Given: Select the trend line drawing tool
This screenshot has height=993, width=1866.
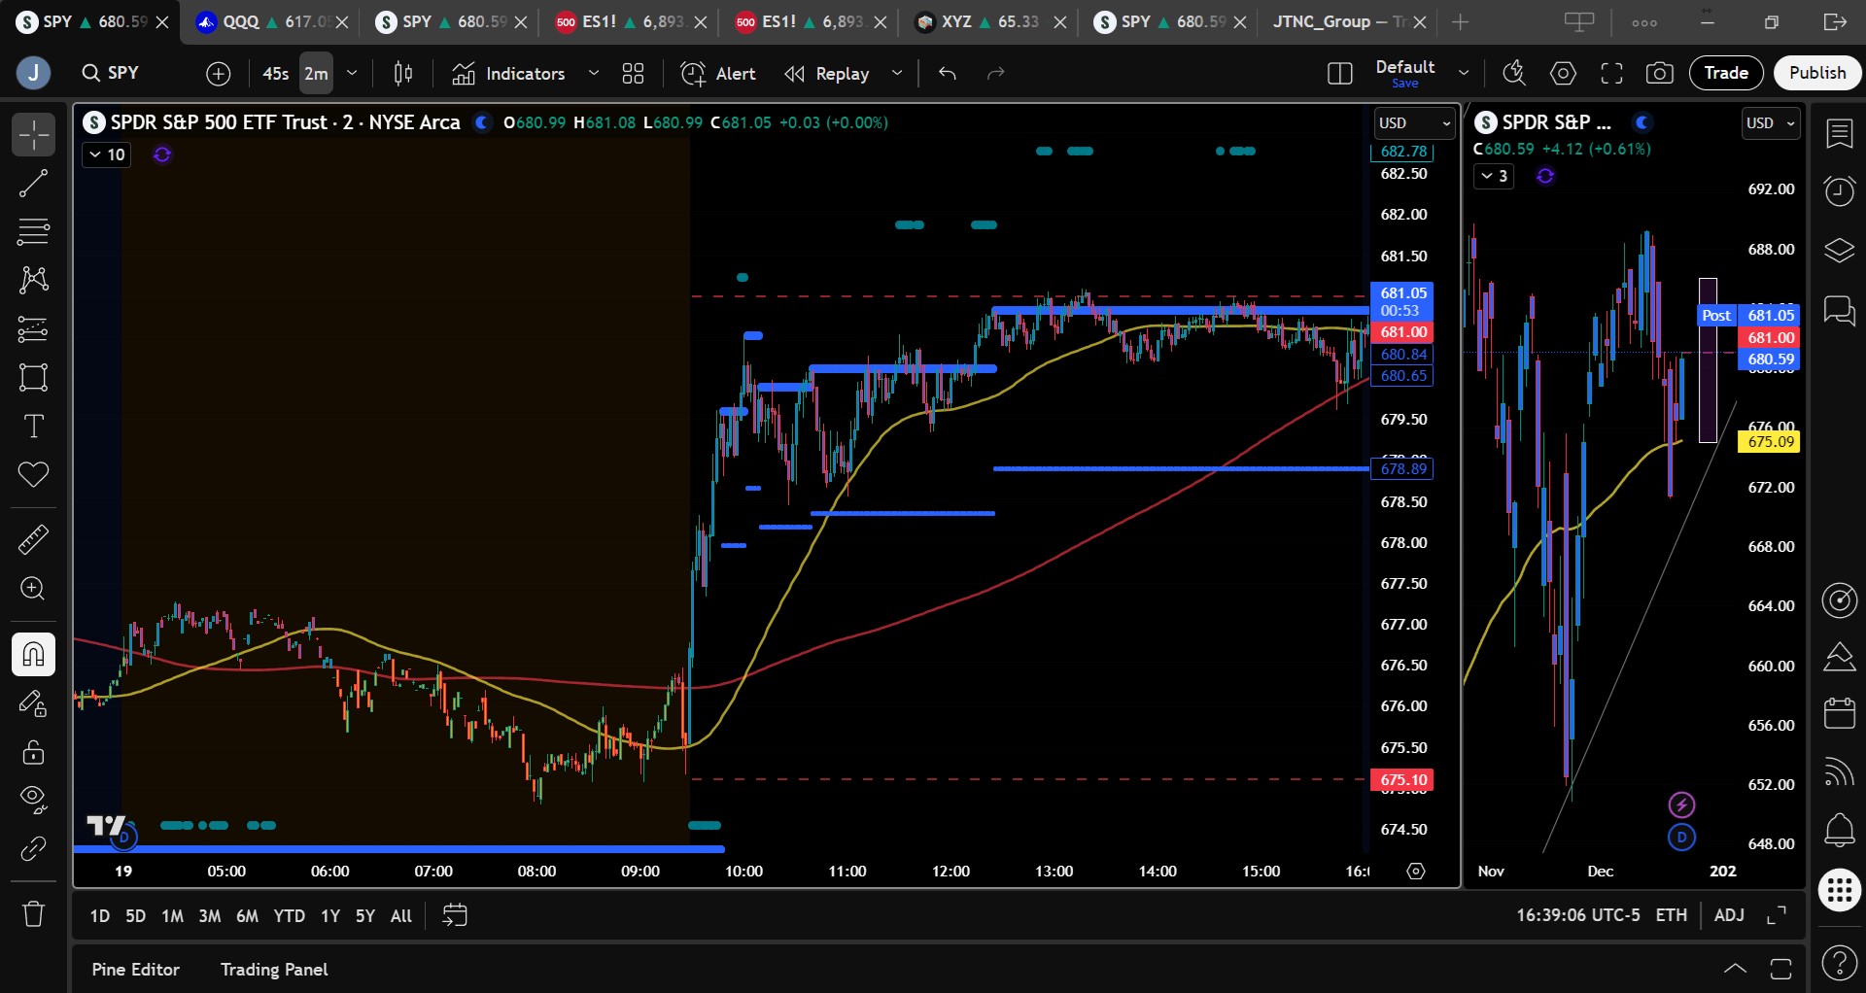Looking at the screenshot, I should point(33,184).
